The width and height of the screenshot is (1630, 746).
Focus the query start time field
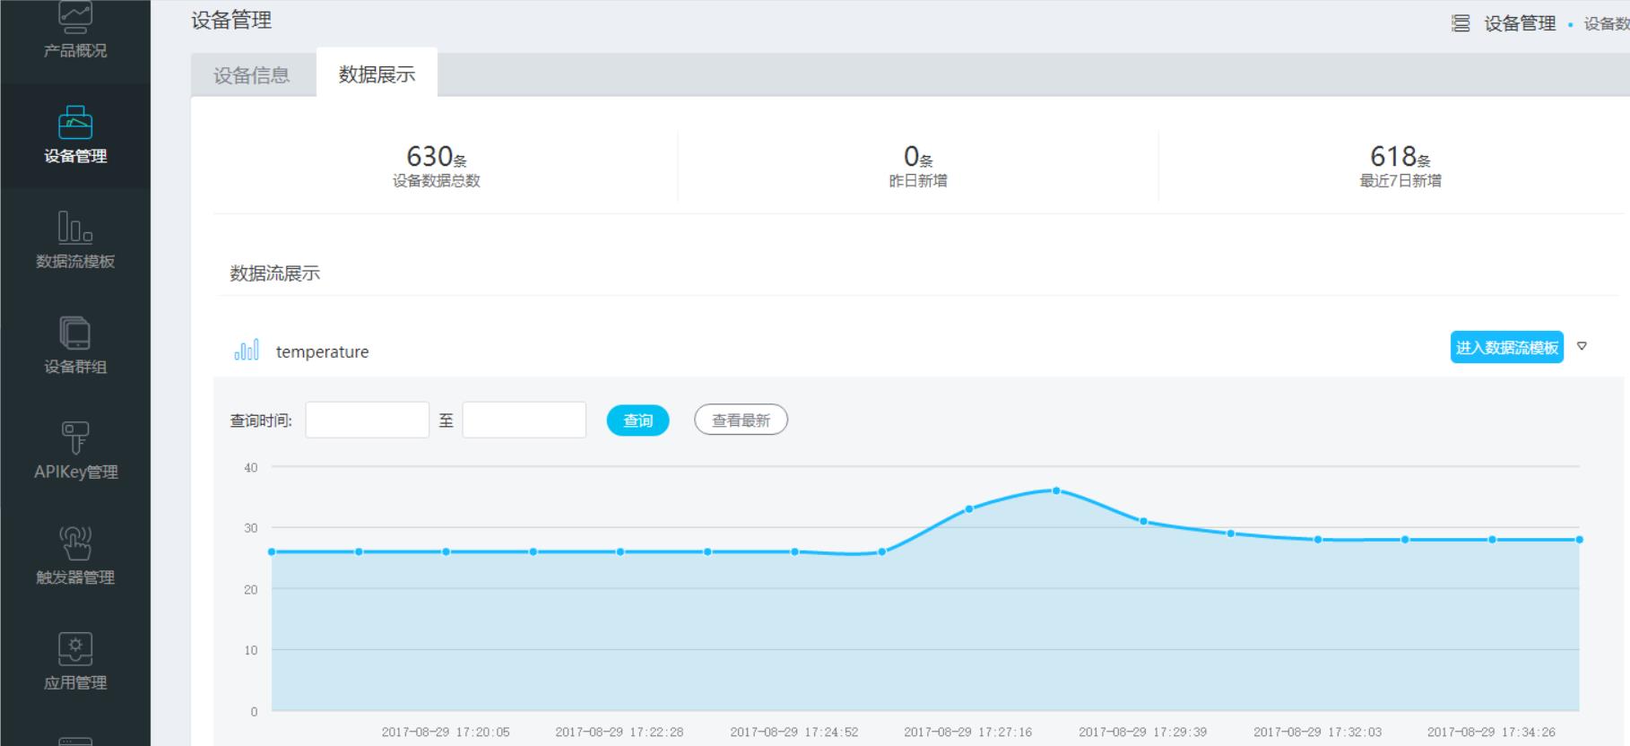pyautogui.click(x=367, y=420)
